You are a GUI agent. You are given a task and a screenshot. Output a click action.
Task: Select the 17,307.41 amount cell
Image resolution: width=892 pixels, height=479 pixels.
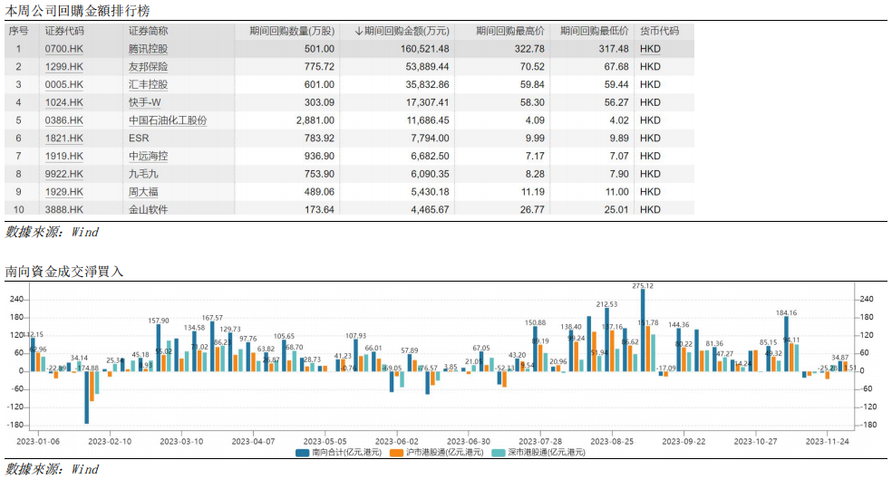tap(427, 102)
